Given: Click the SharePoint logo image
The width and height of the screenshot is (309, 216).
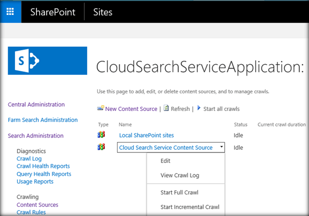Looking at the screenshot, I should [x=47, y=61].
